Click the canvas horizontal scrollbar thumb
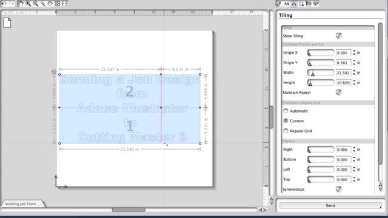This screenshot has width=388, height=218. click(129, 210)
